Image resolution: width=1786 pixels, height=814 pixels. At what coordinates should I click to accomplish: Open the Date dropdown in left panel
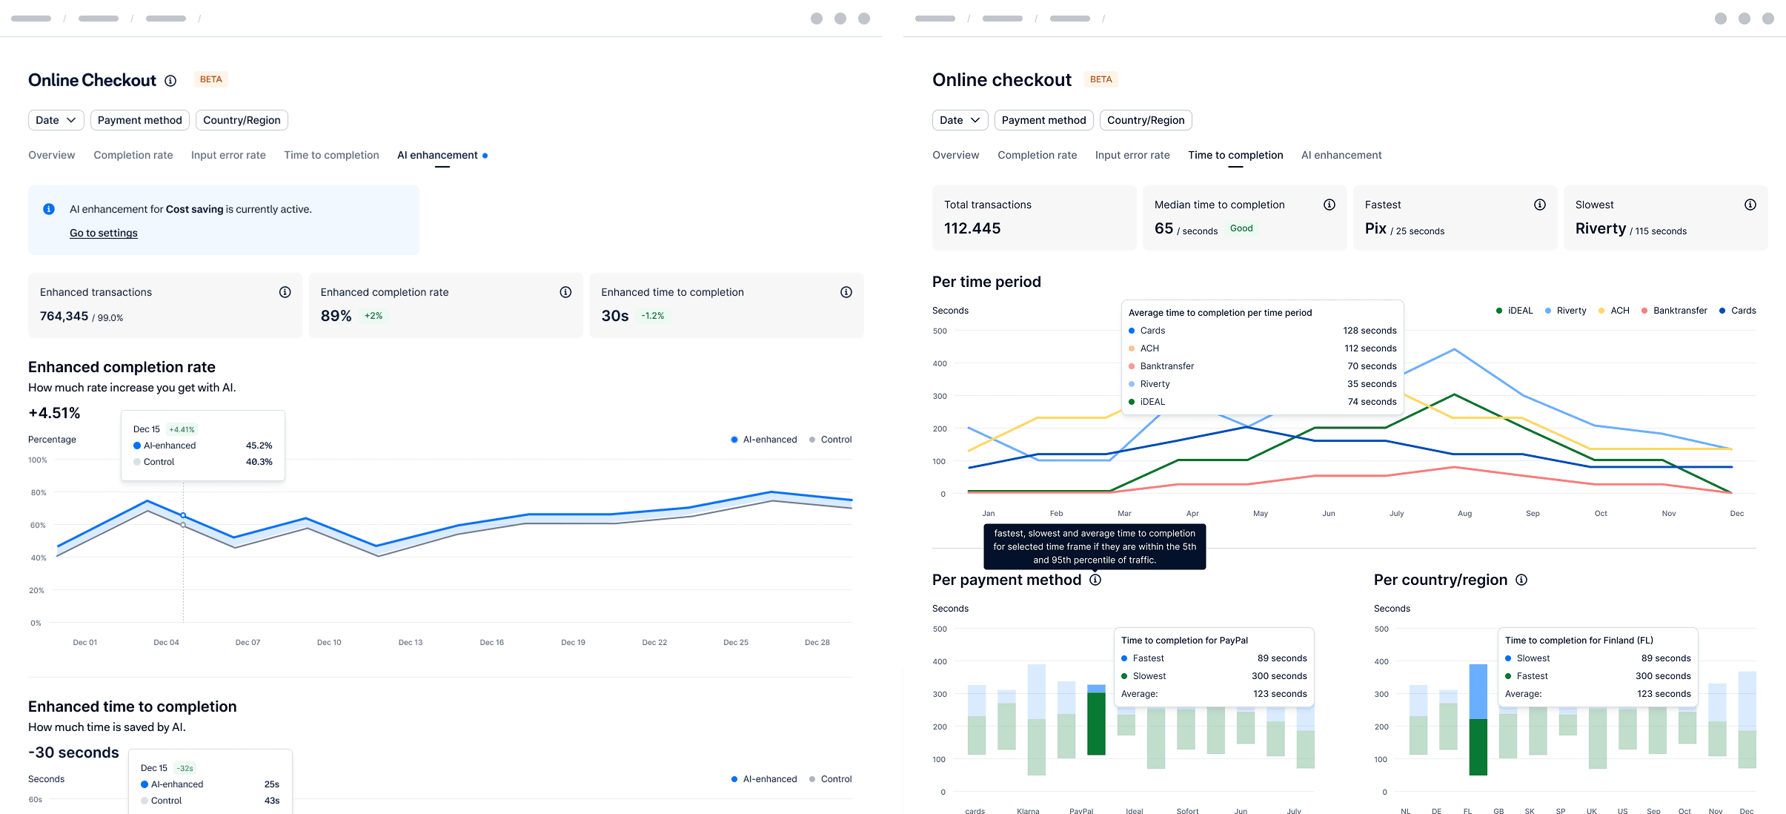56,120
